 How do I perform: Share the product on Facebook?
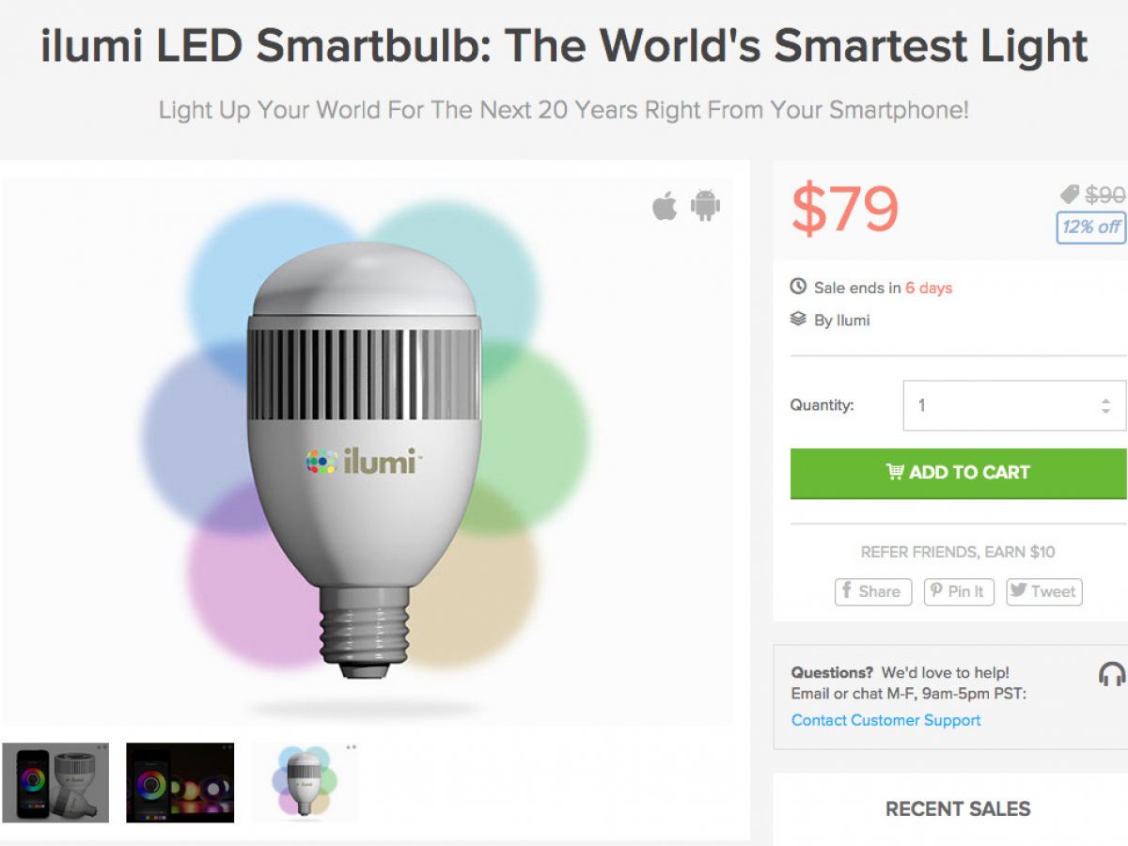click(872, 591)
